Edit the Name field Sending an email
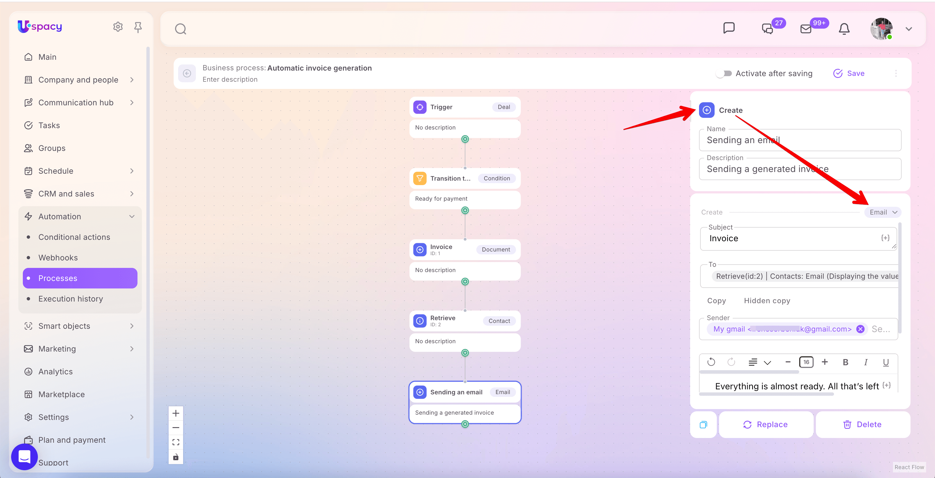 [799, 140]
